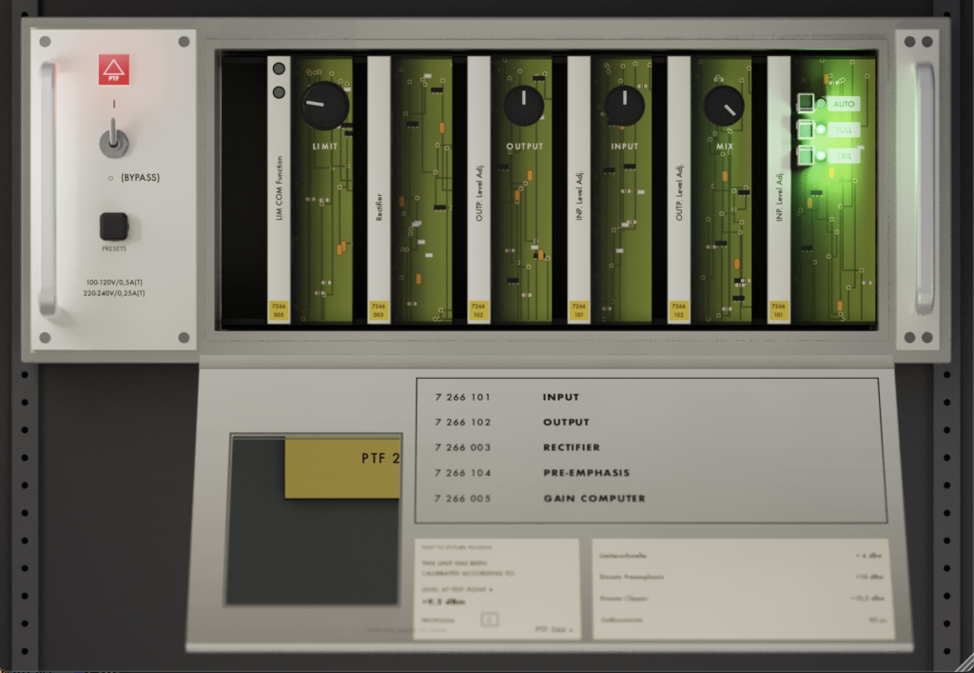The height and width of the screenshot is (673, 974).
Task: Click the Rectifier module strip
Action: point(379,189)
